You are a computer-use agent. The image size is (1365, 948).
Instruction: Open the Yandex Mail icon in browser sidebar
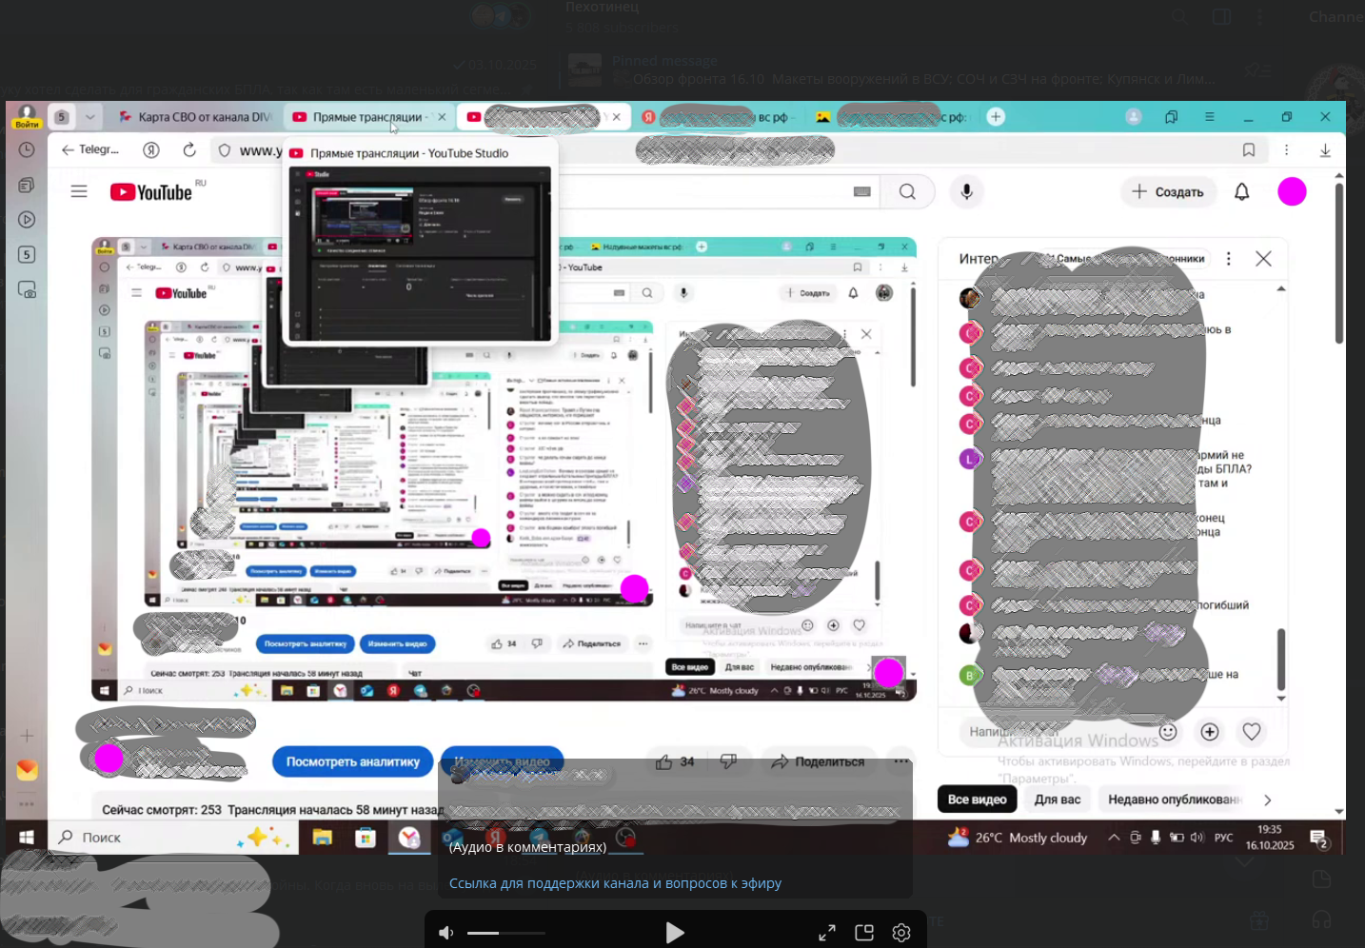[27, 770]
